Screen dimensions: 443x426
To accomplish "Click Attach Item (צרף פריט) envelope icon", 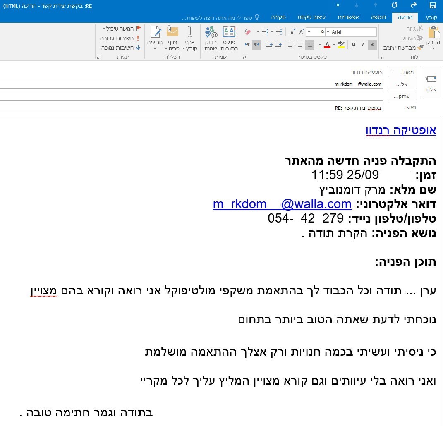I will 172,31.
